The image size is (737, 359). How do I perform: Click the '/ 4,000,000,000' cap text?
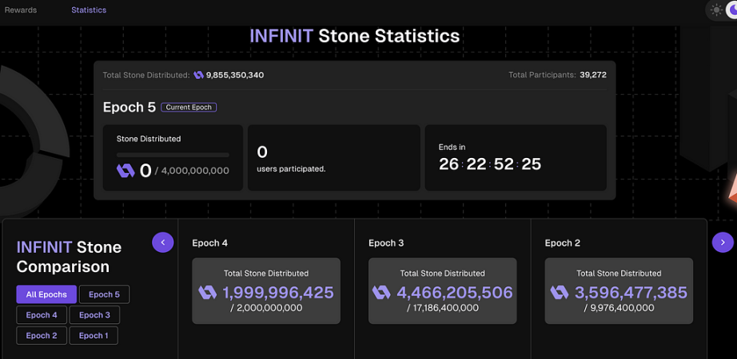tap(192, 171)
